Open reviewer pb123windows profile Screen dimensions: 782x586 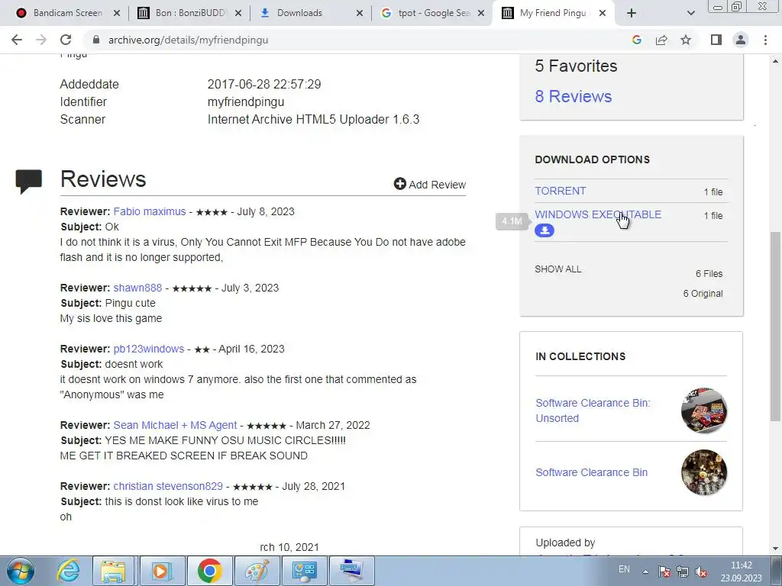point(149,349)
